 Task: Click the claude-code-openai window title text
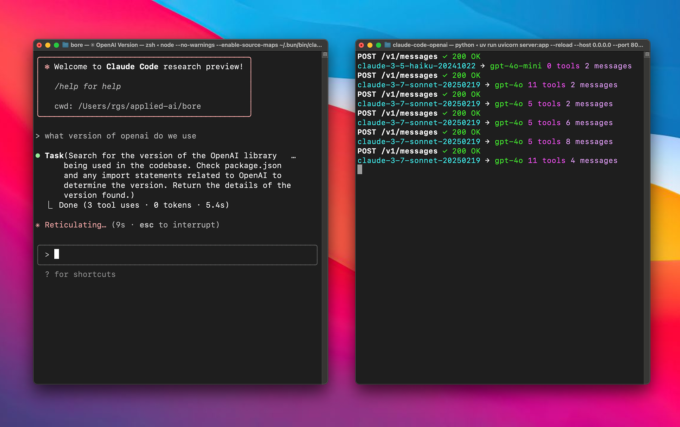coord(518,45)
